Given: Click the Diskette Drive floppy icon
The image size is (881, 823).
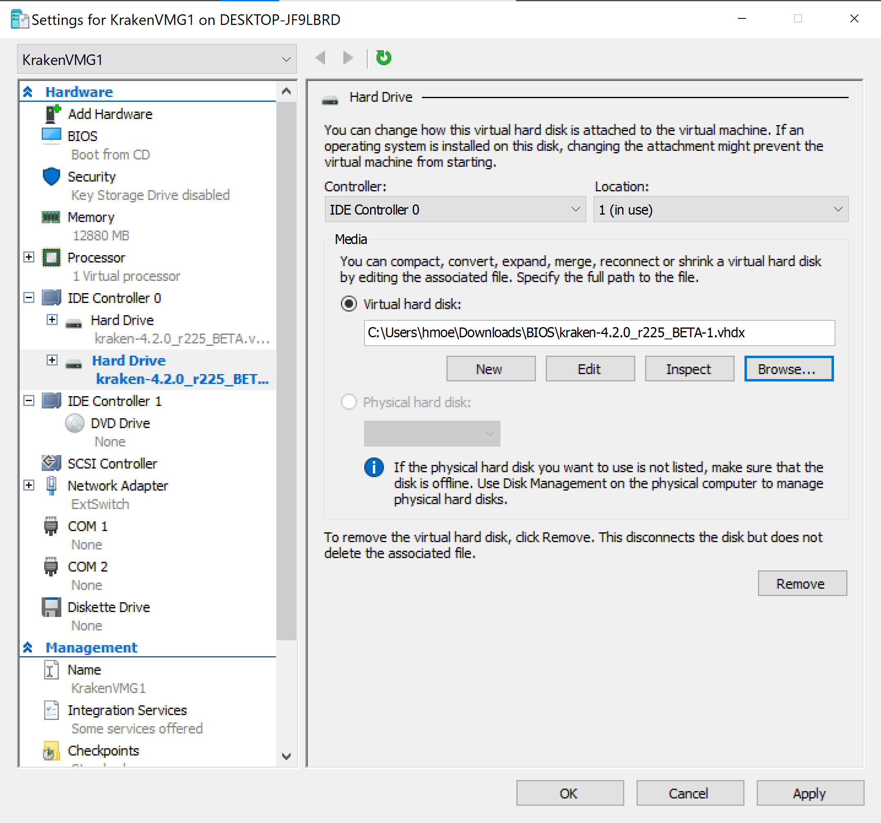Looking at the screenshot, I should [52, 607].
